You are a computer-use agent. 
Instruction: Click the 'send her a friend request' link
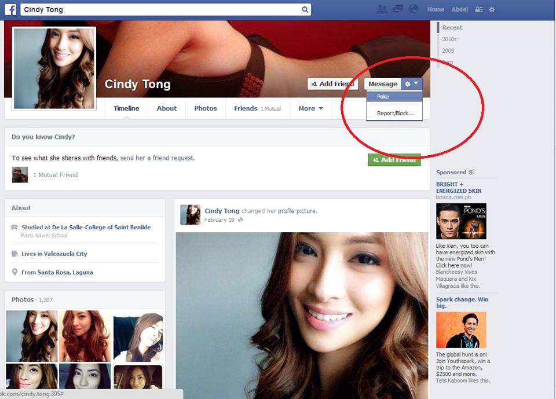pos(157,158)
